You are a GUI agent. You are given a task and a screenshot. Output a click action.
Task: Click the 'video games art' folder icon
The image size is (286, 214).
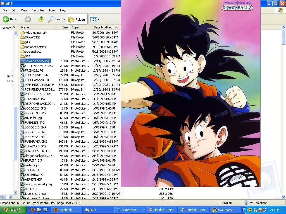(x=22, y=33)
